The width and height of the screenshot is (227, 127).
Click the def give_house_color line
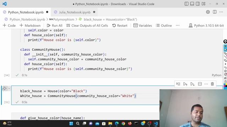[52, 118]
